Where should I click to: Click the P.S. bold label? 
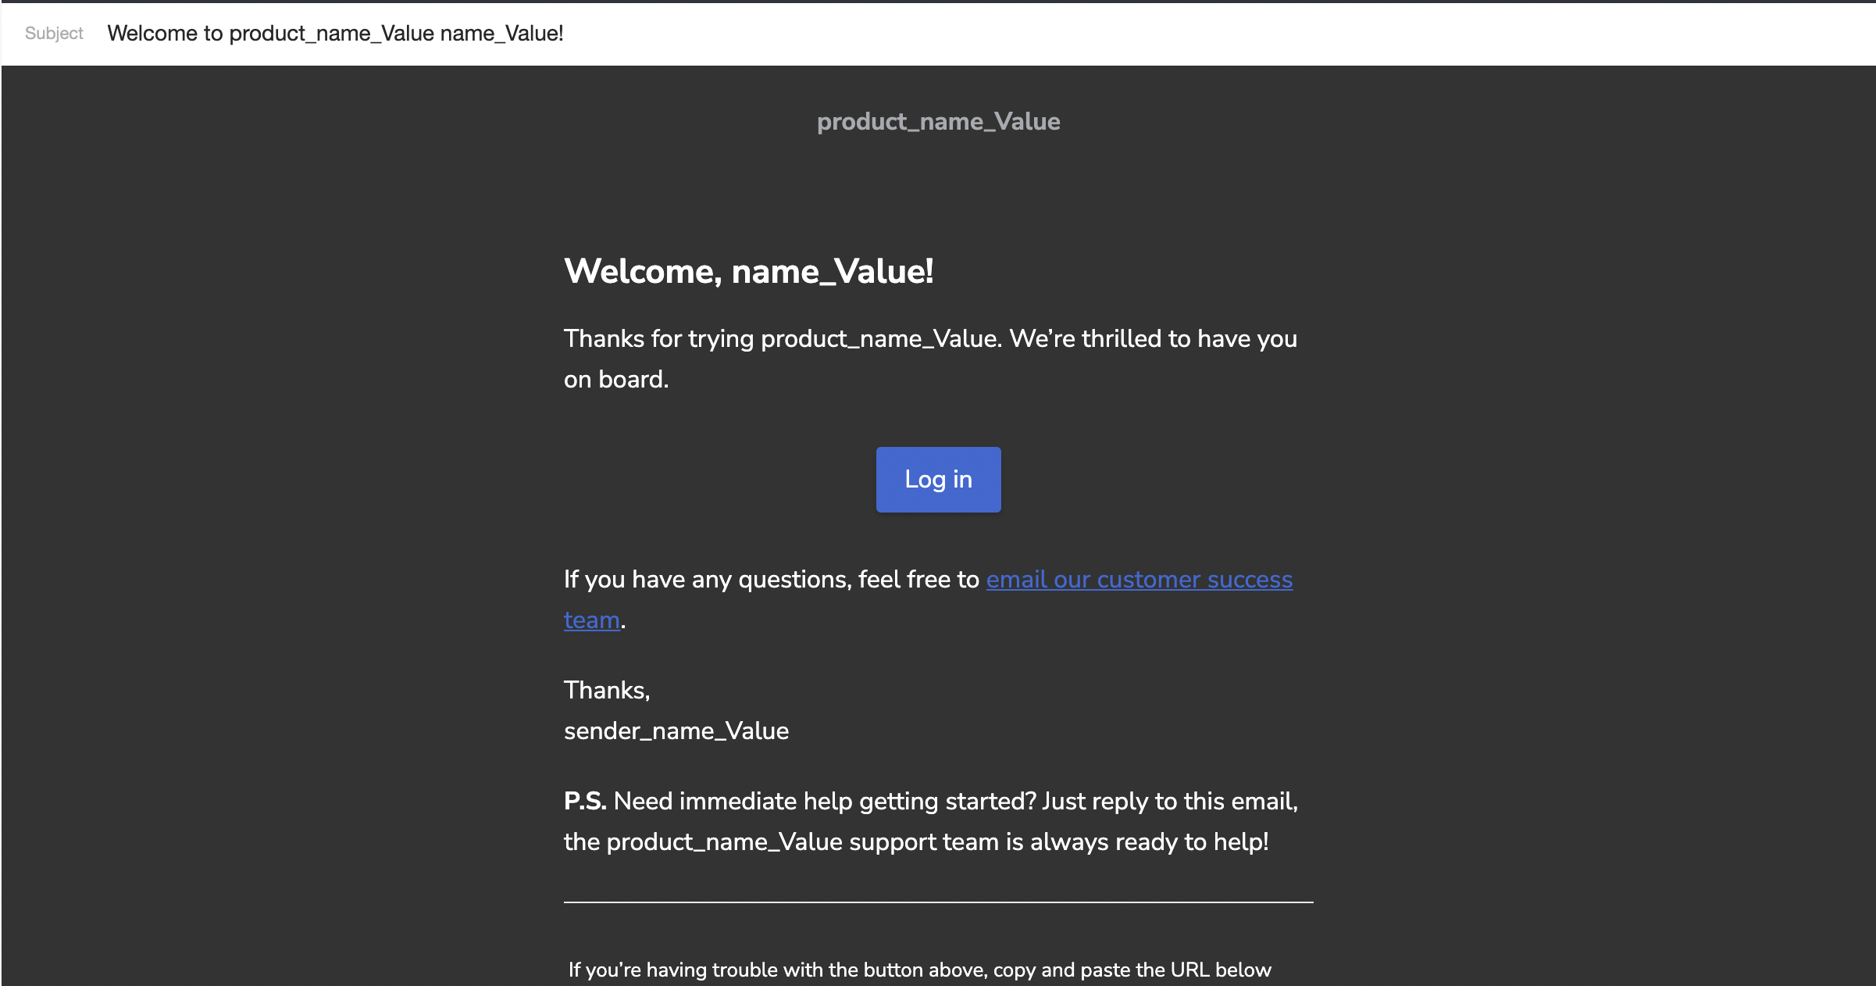pos(585,802)
